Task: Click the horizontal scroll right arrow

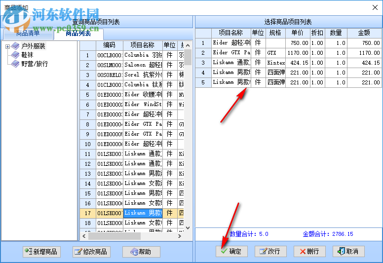Action: (x=180, y=236)
